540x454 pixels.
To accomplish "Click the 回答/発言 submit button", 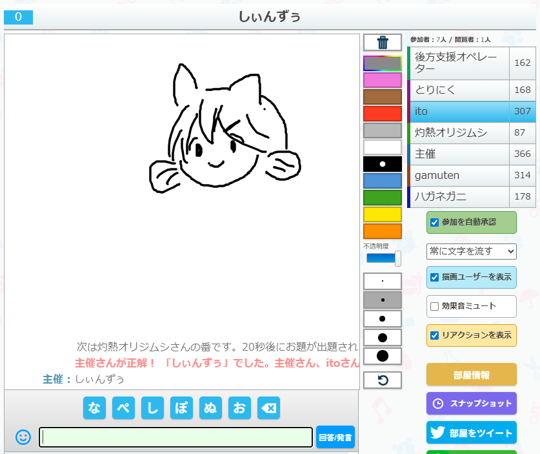I will tap(335, 437).
